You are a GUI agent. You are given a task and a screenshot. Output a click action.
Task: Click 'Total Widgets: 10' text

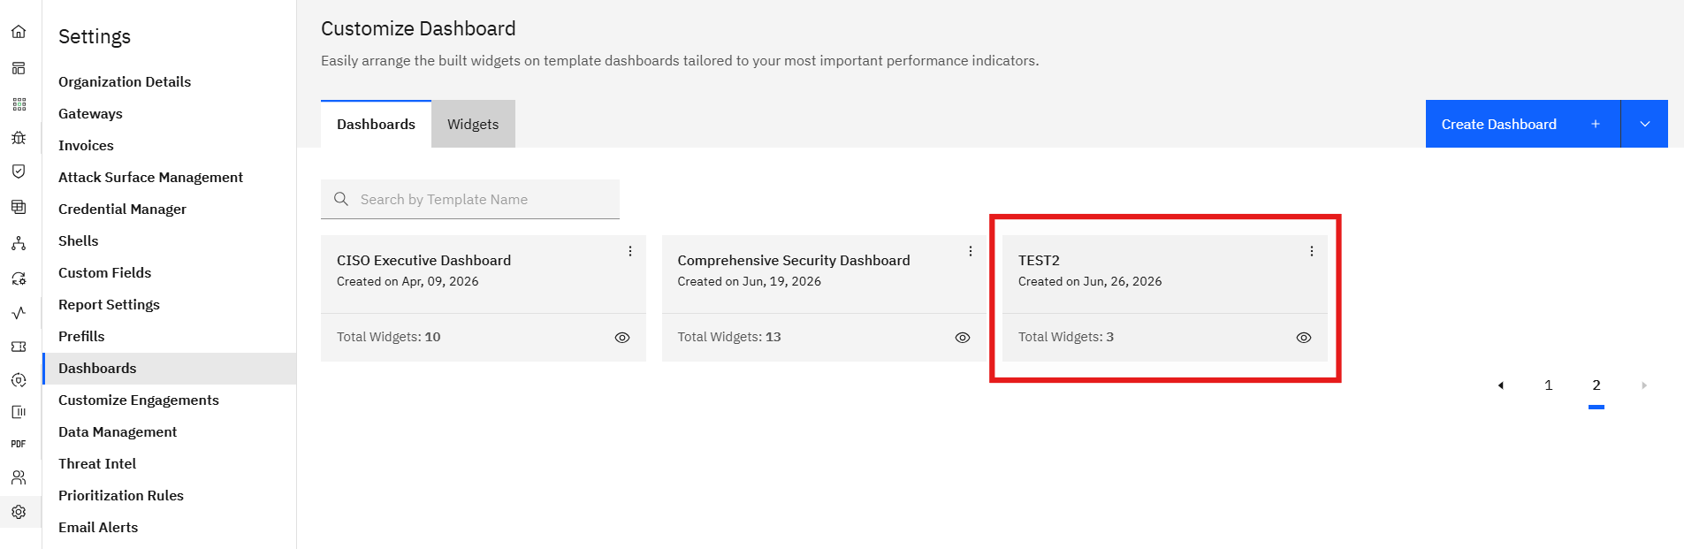pos(388,337)
